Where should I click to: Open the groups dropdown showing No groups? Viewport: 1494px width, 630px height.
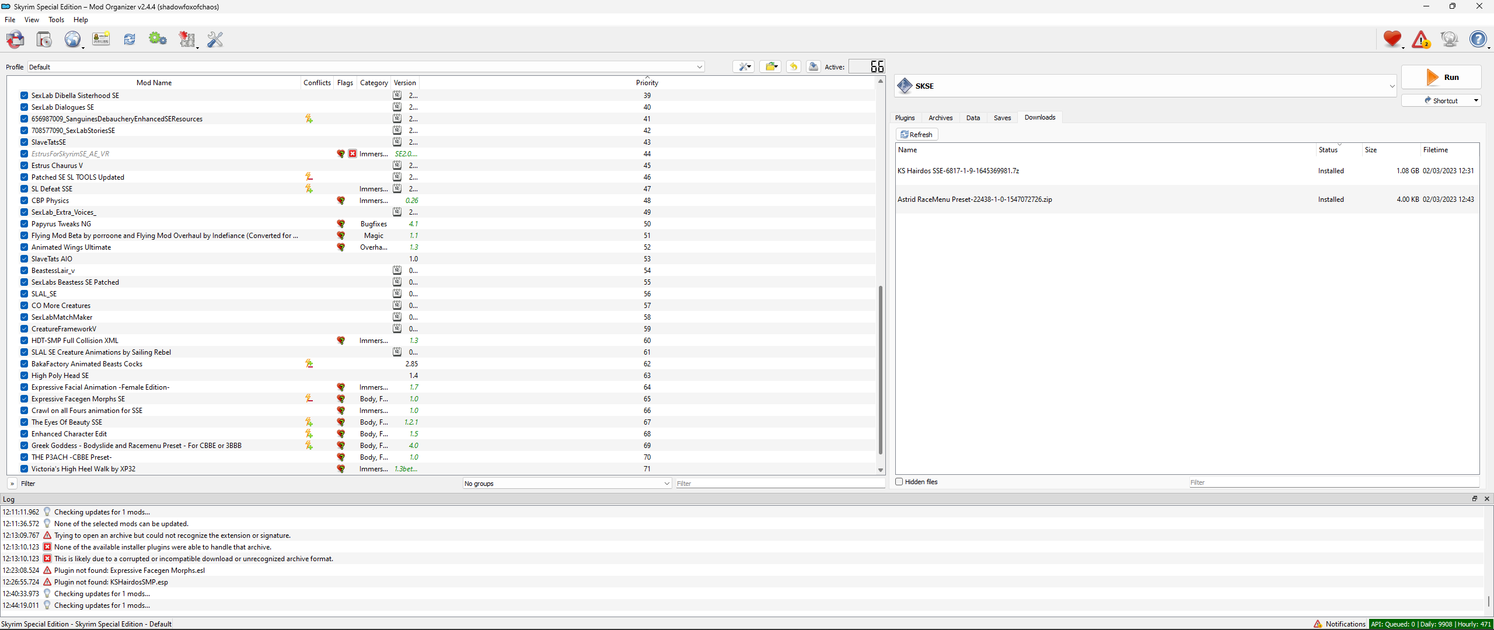[566, 483]
